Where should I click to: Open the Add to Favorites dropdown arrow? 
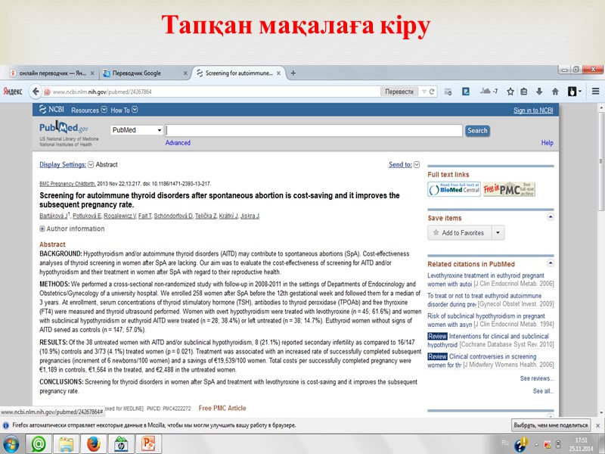[498, 233]
